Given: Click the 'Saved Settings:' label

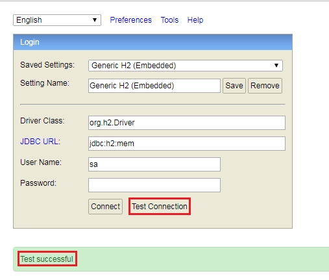Looking at the screenshot, I should [x=47, y=65].
